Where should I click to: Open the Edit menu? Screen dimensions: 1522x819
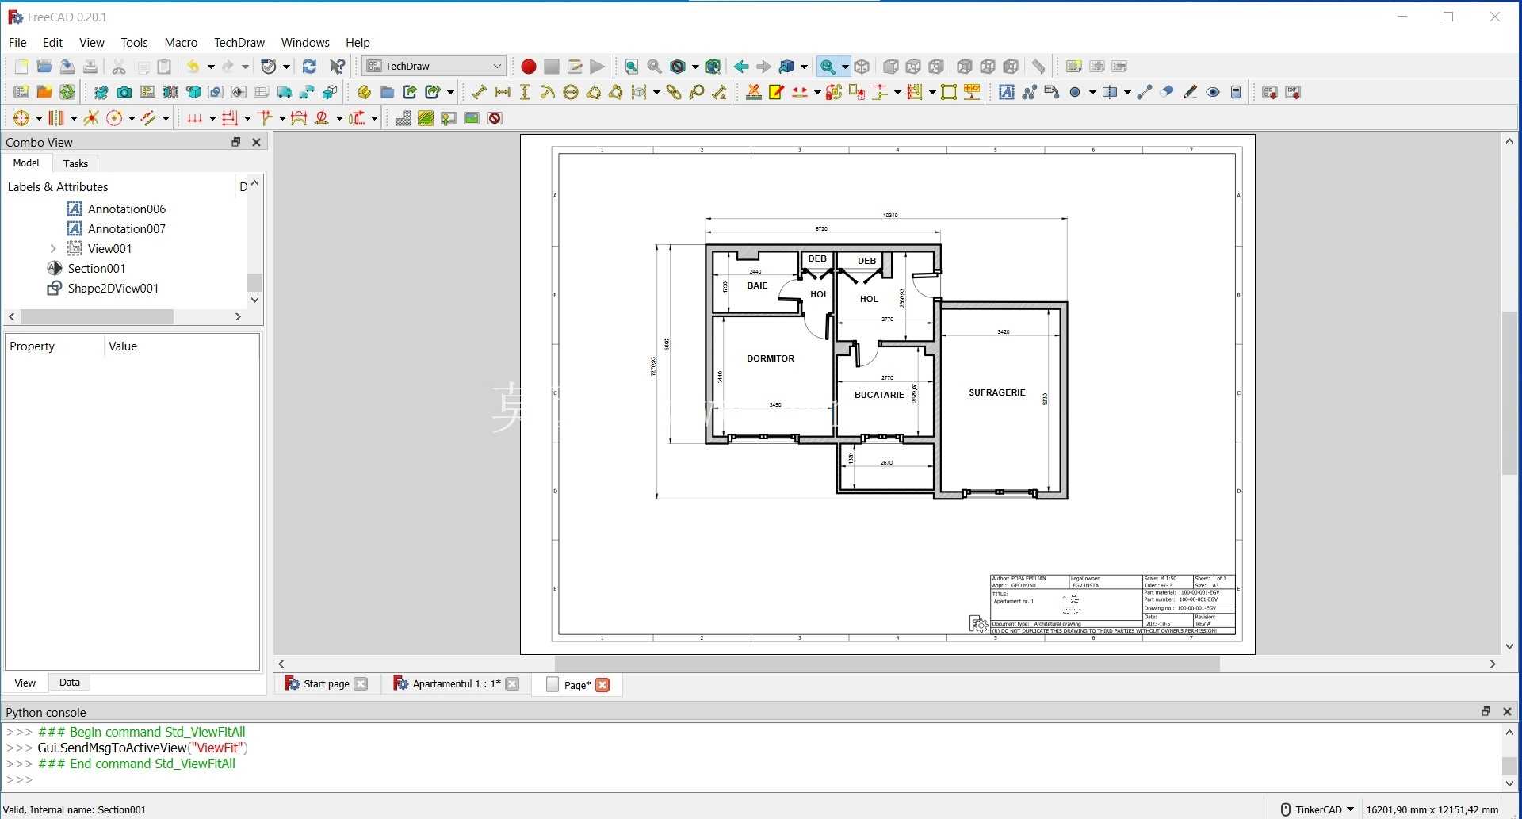point(52,43)
